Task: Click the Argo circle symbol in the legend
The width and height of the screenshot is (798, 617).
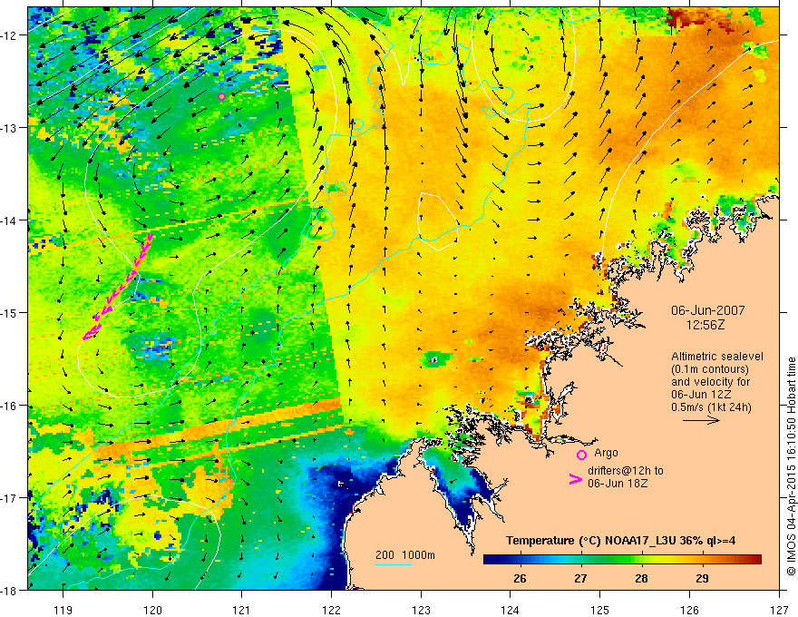Action: point(581,455)
